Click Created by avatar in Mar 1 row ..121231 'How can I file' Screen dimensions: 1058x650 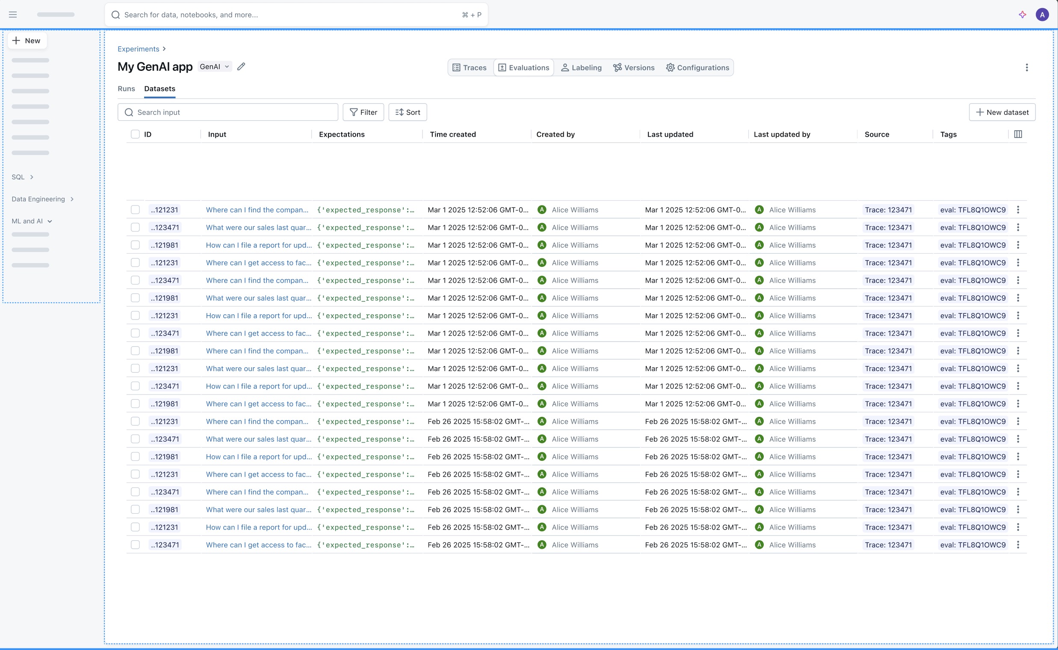coord(542,316)
